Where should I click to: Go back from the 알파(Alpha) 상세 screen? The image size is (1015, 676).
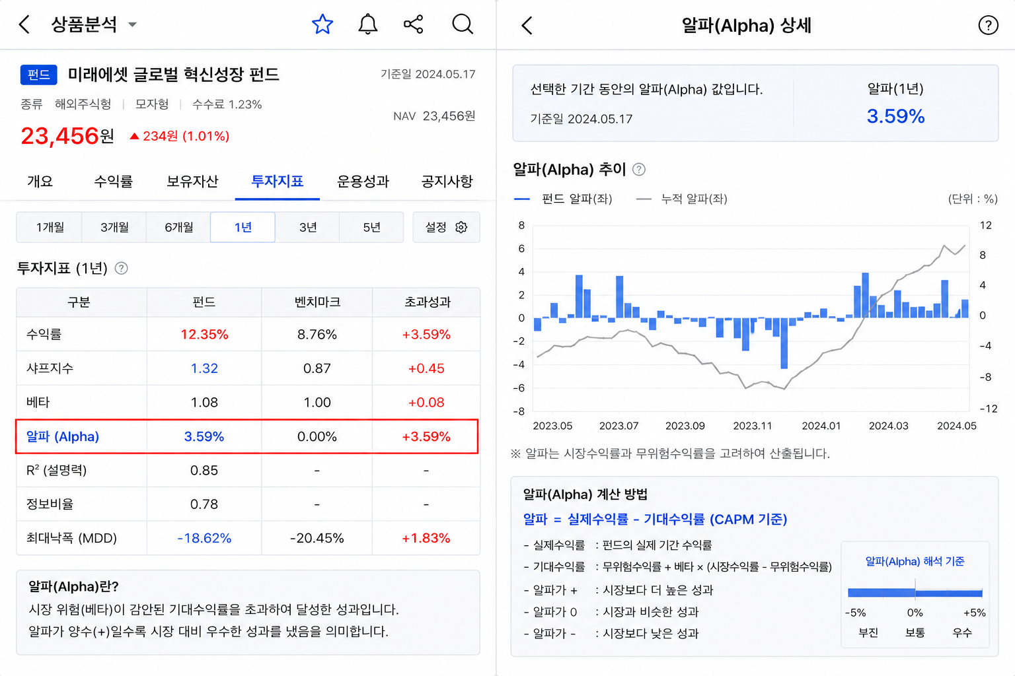527,26
